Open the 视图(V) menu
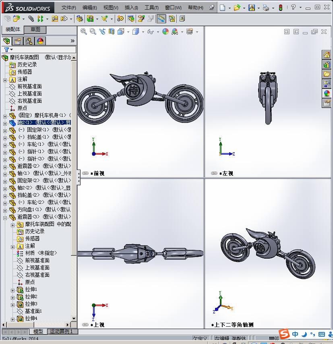The width and height of the screenshot is (333, 344). click(111, 8)
